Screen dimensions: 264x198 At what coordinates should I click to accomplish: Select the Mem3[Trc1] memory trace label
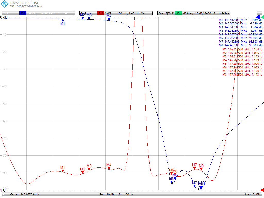(x=194, y=13)
